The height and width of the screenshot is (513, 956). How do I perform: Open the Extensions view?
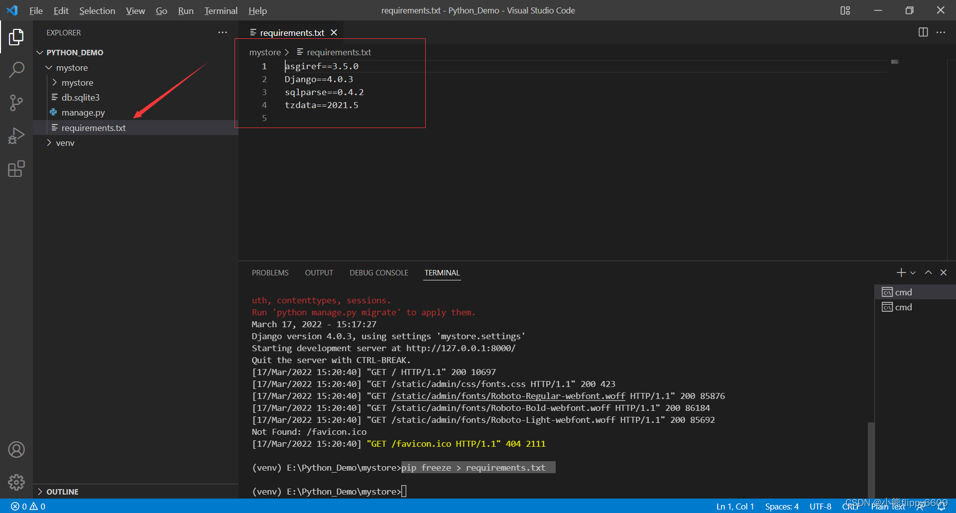(x=16, y=169)
